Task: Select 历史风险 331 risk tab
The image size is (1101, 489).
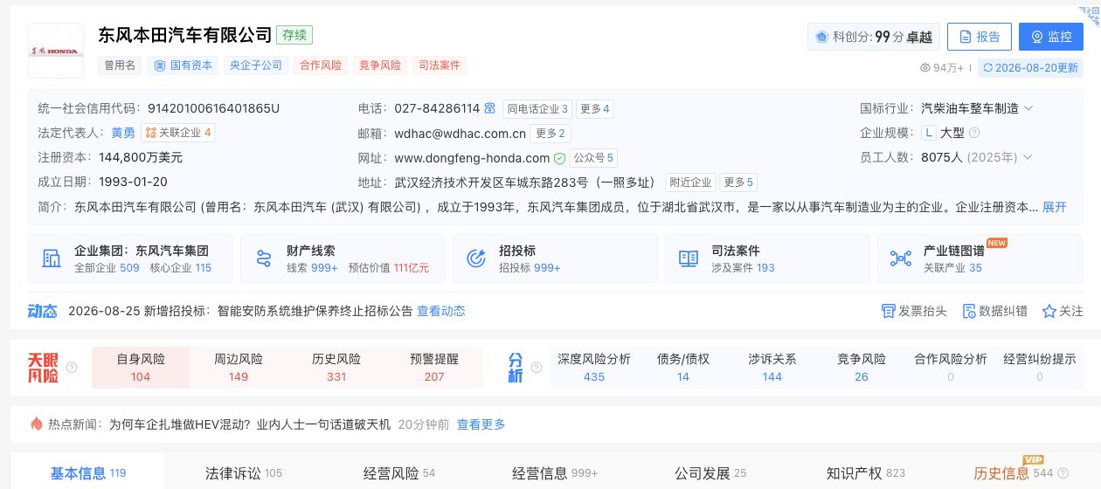Action: [x=336, y=368]
